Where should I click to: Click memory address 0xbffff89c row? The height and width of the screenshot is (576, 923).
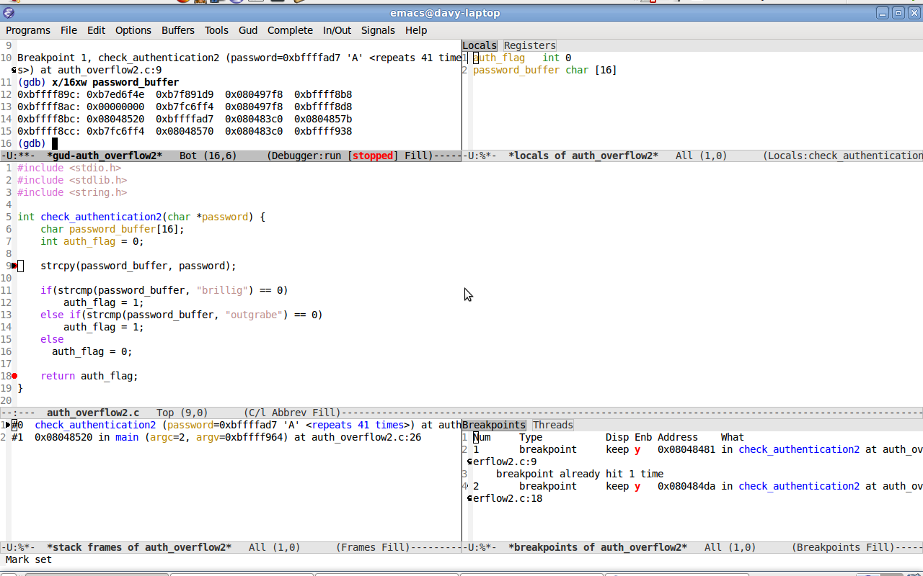pyautogui.click(x=185, y=94)
